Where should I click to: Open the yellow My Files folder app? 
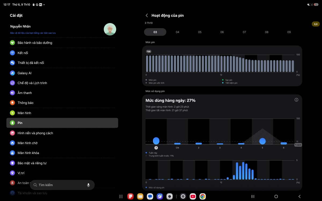[x=140, y=196]
